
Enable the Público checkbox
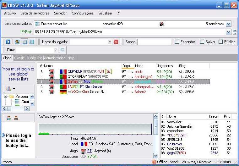click(x=220, y=41)
